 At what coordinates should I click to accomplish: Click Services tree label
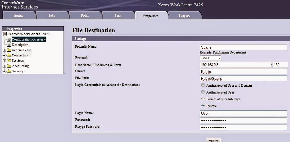point(18,61)
